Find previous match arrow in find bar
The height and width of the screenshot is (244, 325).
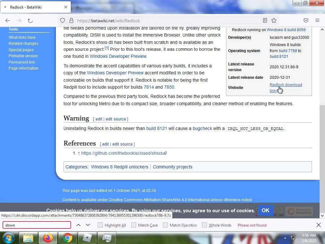[x=78, y=225]
